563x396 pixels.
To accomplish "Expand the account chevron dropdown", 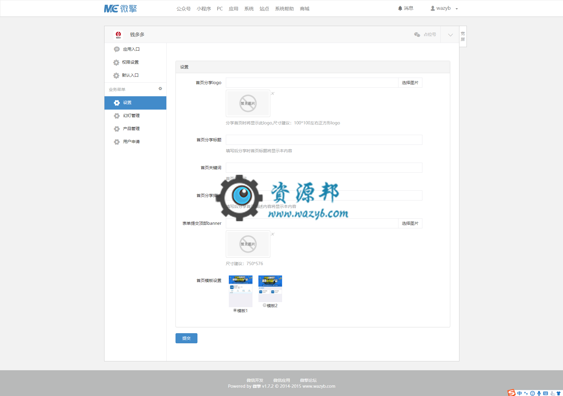I will tap(450, 35).
